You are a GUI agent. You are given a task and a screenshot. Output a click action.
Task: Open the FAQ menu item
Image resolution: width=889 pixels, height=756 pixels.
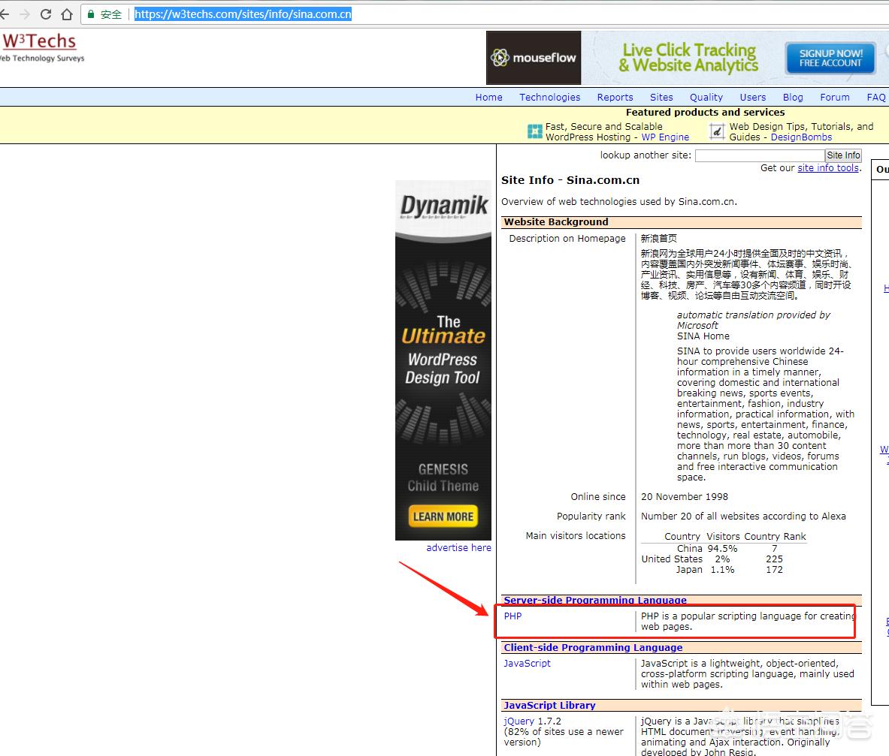876,98
